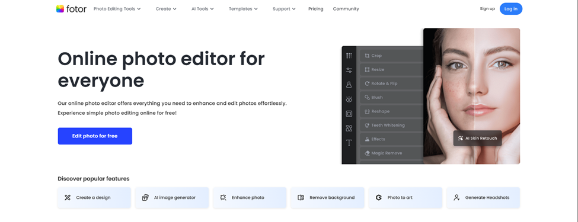
Task: Click the Create a design pencil icon
Action: [x=68, y=198]
